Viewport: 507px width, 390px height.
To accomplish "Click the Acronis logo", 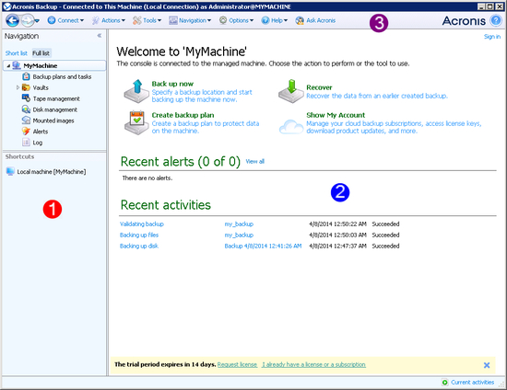I will [464, 21].
